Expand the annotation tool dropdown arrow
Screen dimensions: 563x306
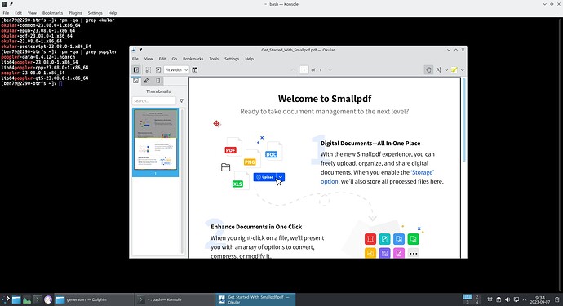click(x=463, y=70)
